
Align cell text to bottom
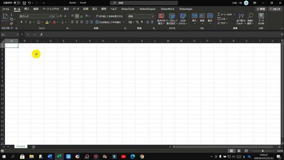tap(82, 16)
